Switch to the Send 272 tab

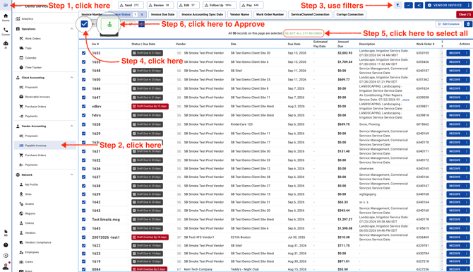click(131, 5)
